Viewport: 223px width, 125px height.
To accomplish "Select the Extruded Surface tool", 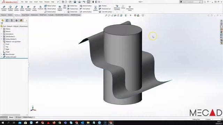I will pyautogui.click(x=4, y=8).
